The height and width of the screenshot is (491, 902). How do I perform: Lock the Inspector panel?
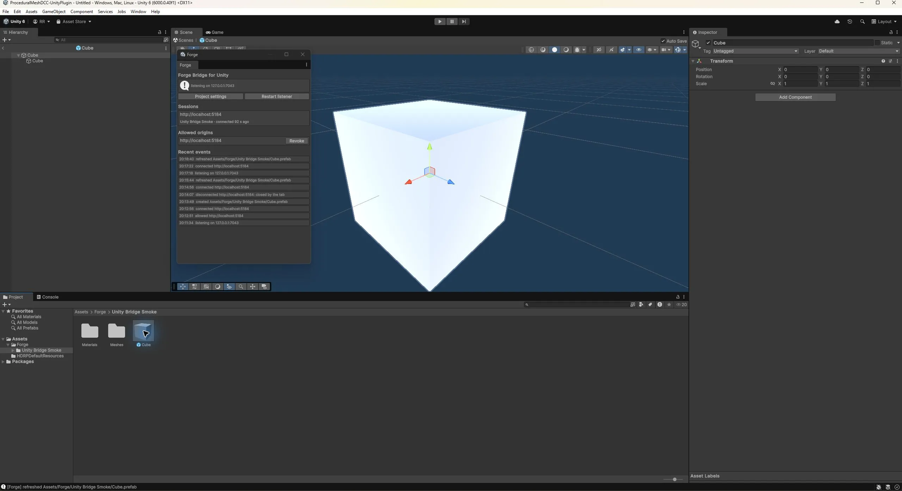click(891, 32)
